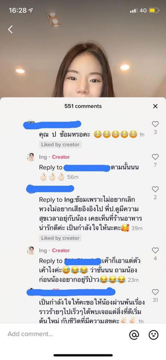Close the 551 comments panel
The image size is (166, 360).
pos(155,106)
